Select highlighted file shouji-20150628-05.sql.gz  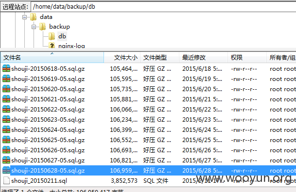[x=48, y=171]
